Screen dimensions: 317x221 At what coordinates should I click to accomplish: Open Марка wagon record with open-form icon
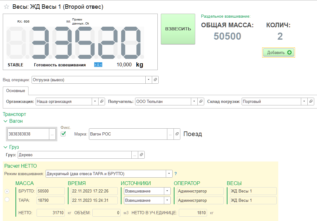(x=177, y=134)
